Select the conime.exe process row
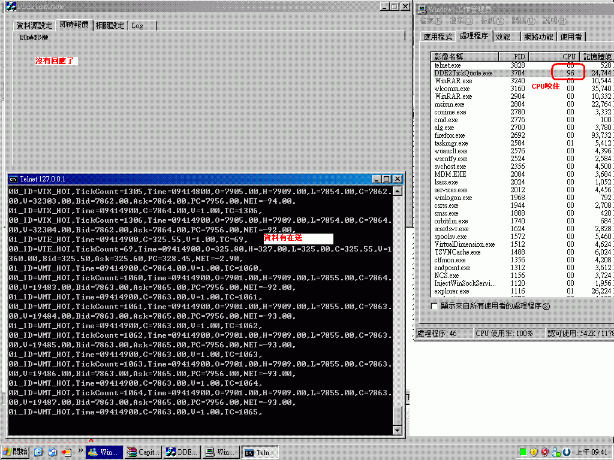Image resolution: width=614 pixels, height=460 pixels. click(x=523, y=112)
